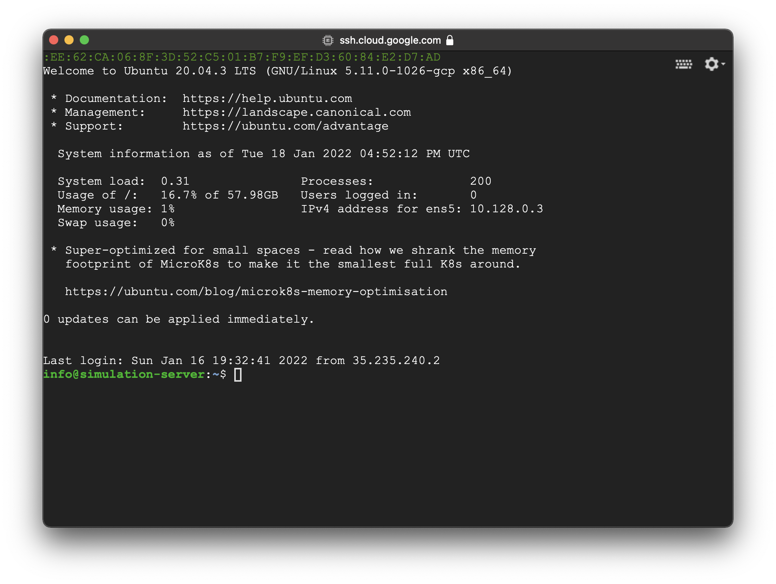Click the System load value 0.31

175,181
